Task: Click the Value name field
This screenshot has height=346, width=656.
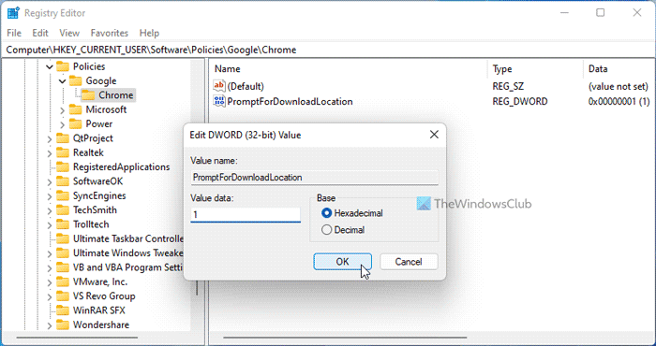Action: click(315, 178)
